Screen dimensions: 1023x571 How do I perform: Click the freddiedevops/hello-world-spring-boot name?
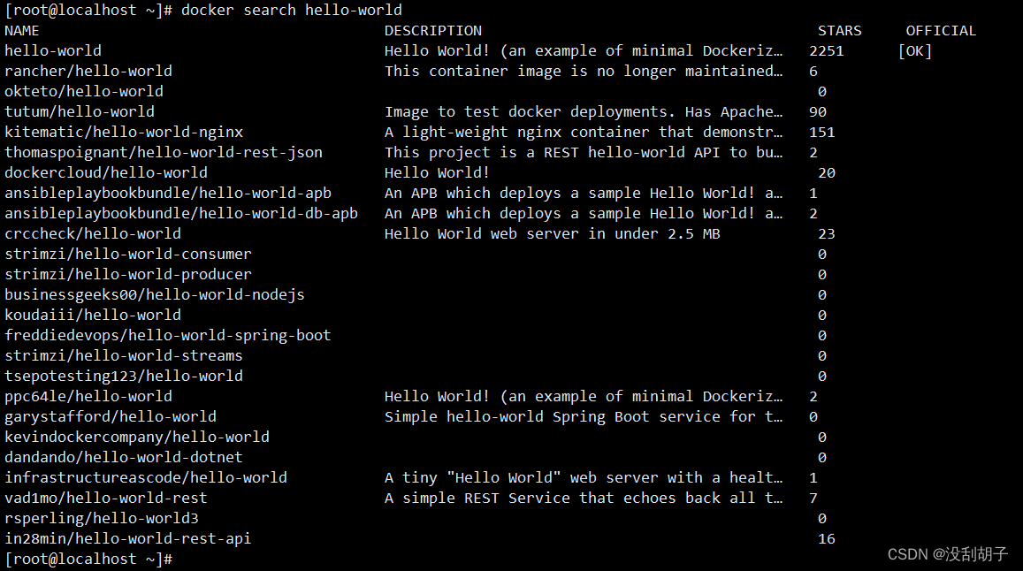click(x=168, y=335)
